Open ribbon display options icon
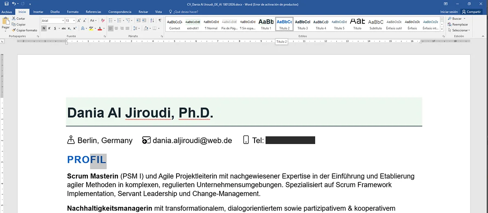The image size is (488, 213). click(x=446, y=4)
